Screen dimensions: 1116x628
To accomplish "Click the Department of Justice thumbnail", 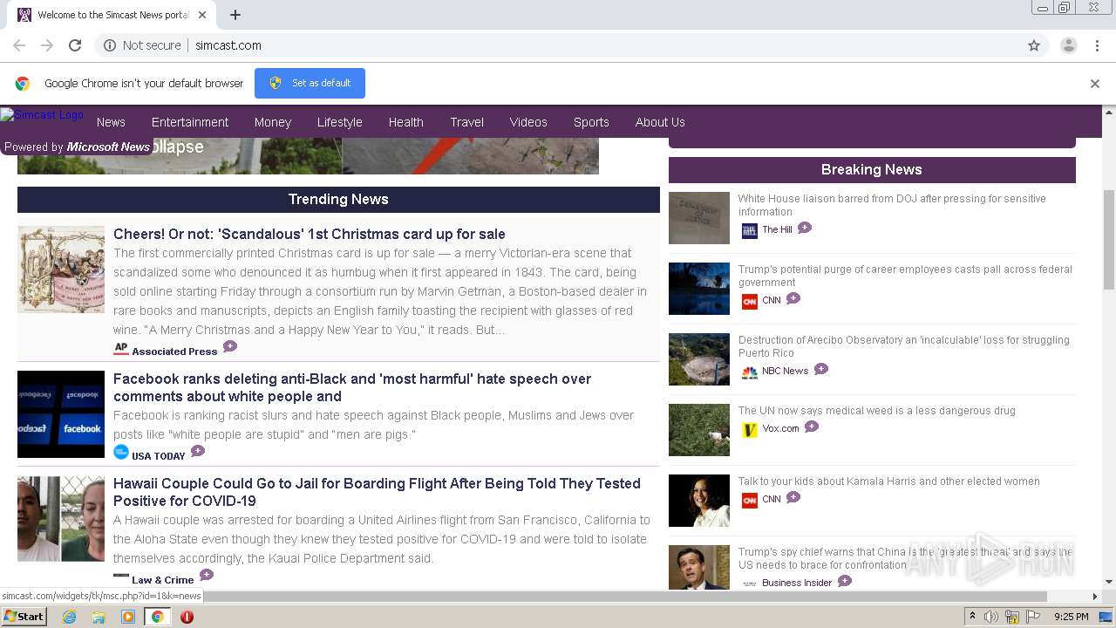I will pos(699,218).
